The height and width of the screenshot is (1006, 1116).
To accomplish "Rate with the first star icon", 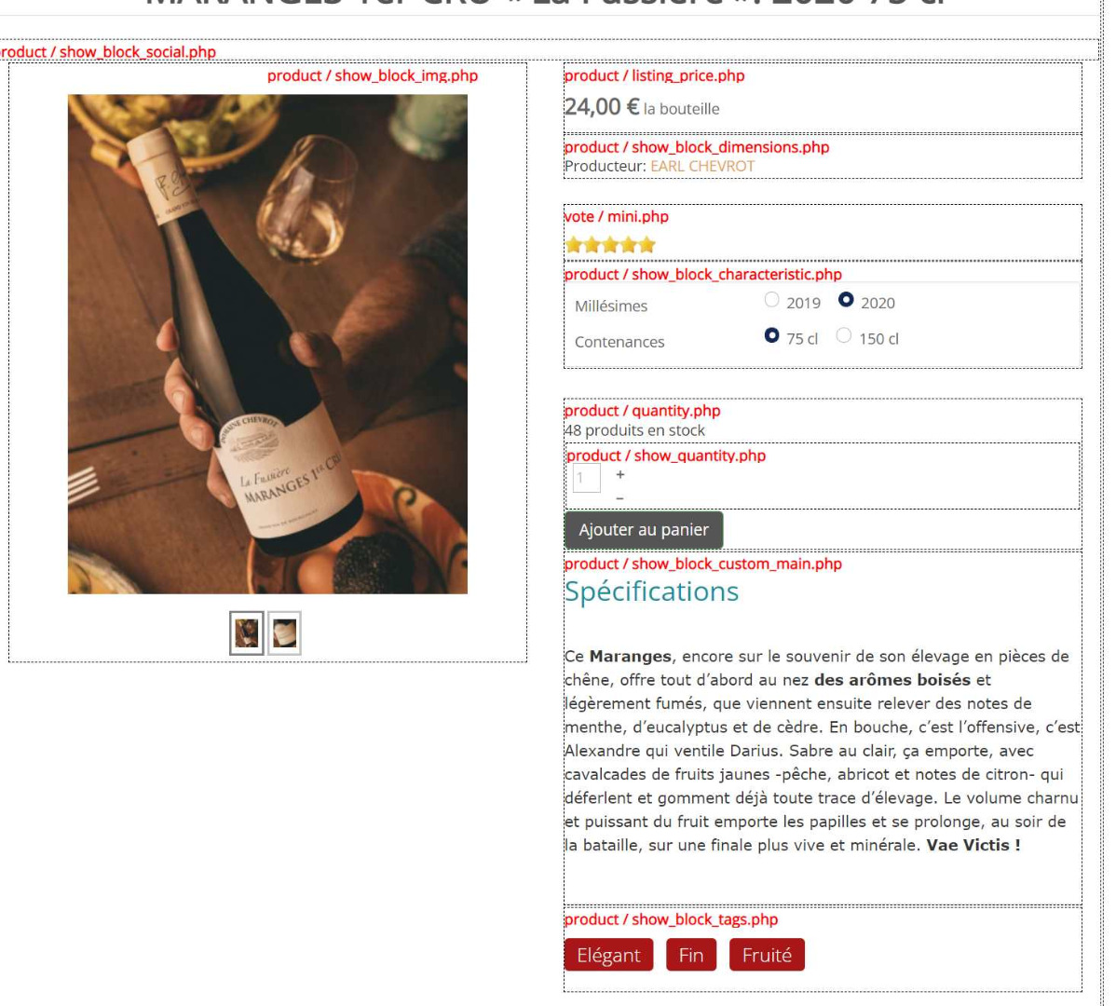I will click(x=574, y=246).
